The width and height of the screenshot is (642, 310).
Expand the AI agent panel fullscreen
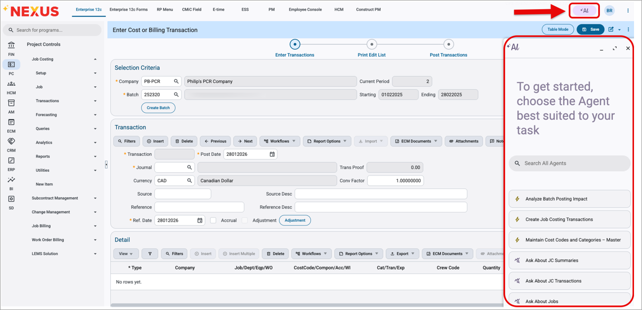pyautogui.click(x=615, y=48)
